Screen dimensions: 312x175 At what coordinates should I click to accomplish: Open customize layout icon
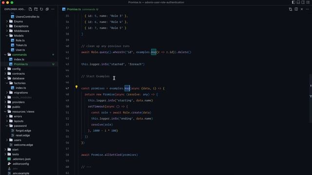coord(308,2)
